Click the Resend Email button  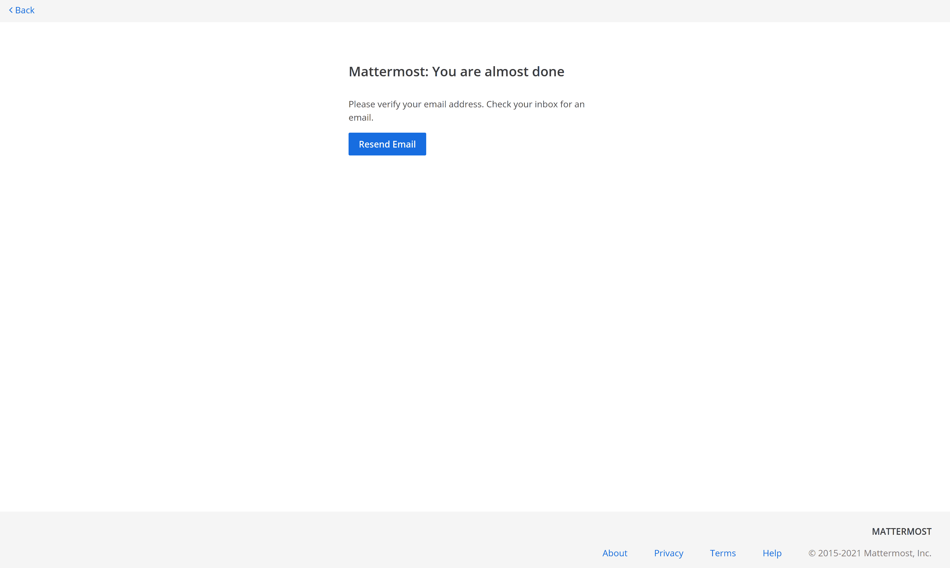coord(387,144)
